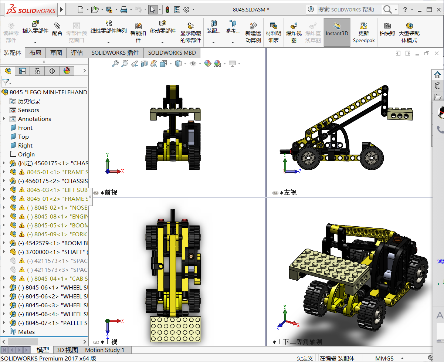The width and height of the screenshot is (444, 362).
Task: Click the Open file icon
Action: [95, 10]
